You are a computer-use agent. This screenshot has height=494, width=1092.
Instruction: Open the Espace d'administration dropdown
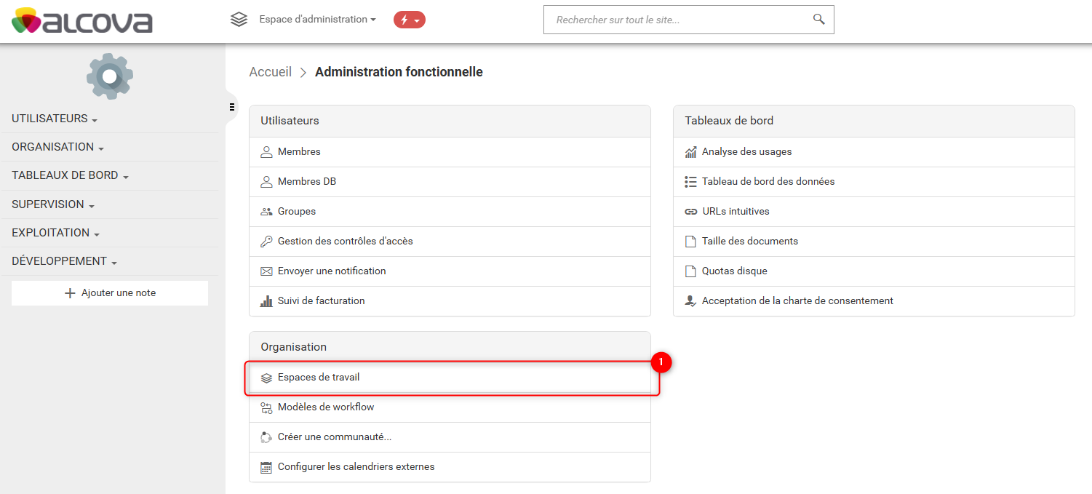click(x=317, y=20)
